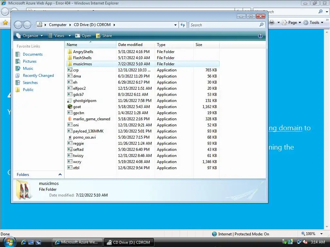The width and height of the screenshot is (330, 247).
Task: Open Pictures favorite link
Action: 30,61
